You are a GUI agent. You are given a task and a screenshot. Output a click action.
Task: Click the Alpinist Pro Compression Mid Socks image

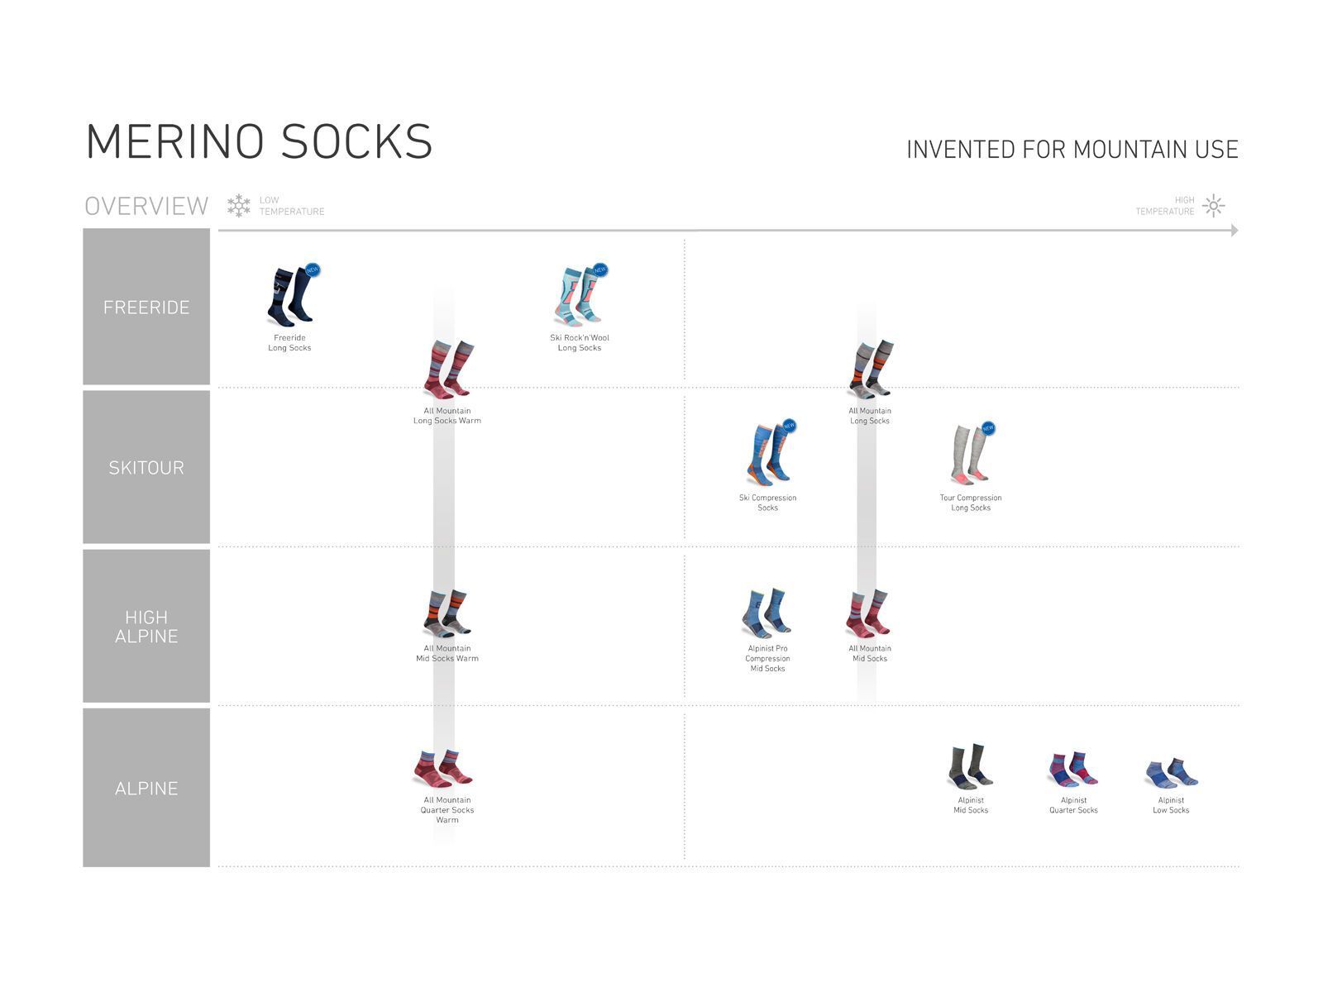pos(767,613)
